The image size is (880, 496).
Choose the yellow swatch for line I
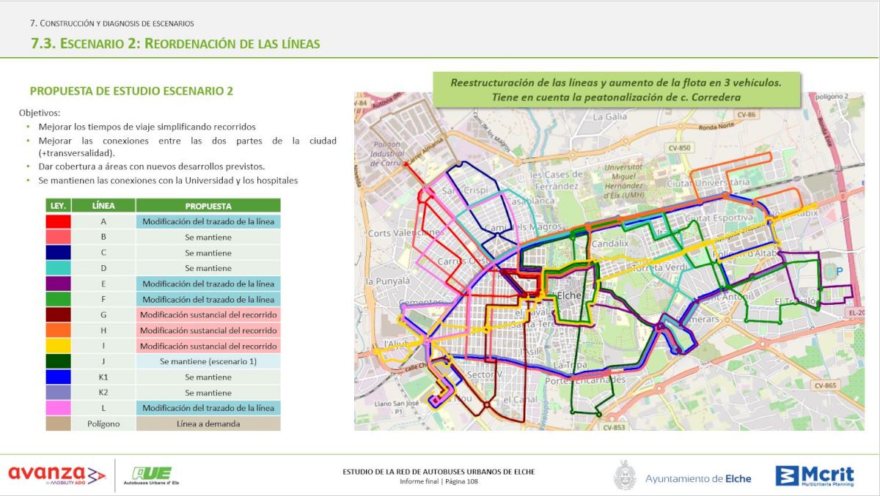point(58,346)
